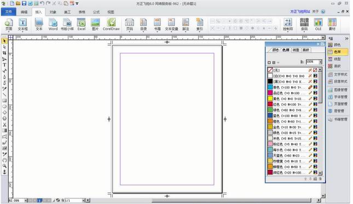
Task: Insert a CorelDraw file
Action: (111, 25)
